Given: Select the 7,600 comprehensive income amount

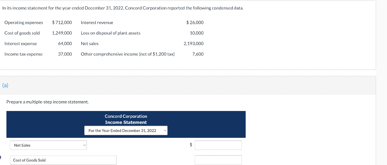Looking at the screenshot, I should [198, 54].
